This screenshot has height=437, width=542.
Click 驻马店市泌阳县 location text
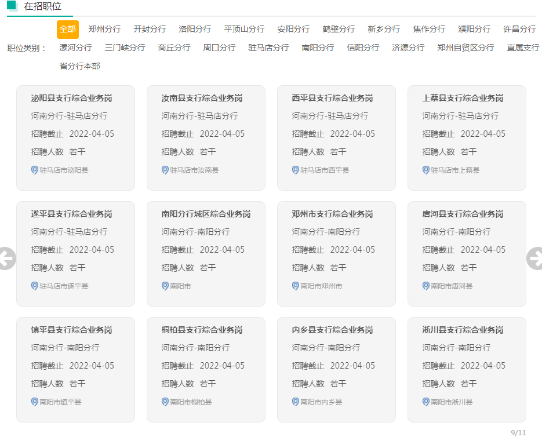[x=64, y=170]
